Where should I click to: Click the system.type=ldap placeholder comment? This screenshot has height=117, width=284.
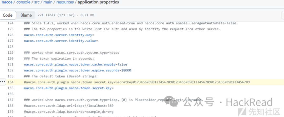(112, 100)
